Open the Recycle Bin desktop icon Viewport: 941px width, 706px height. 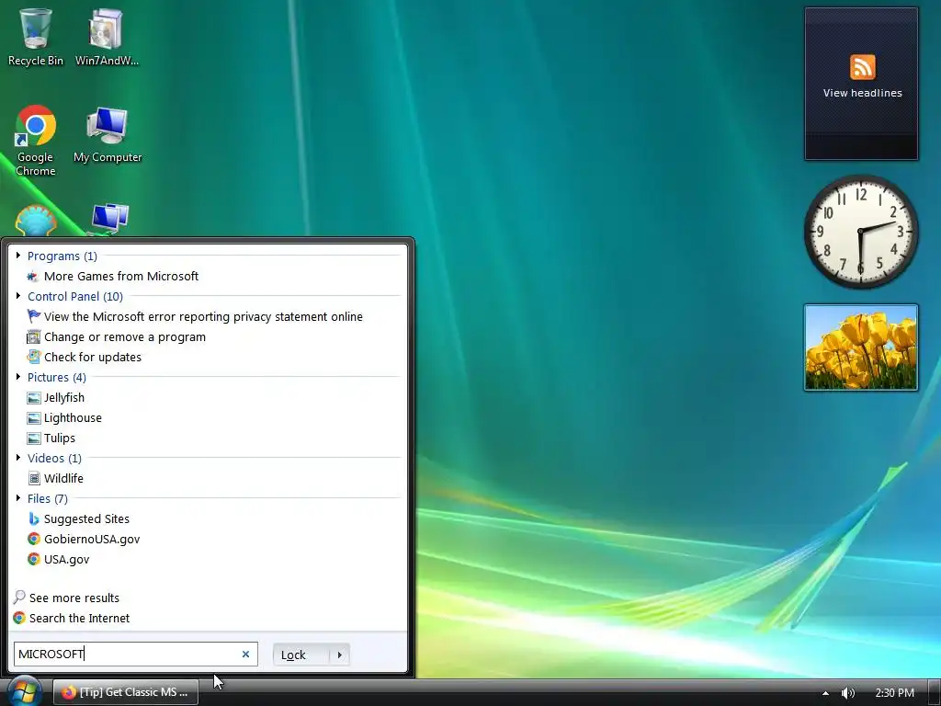pyautogui.click(x=36, y=37)
